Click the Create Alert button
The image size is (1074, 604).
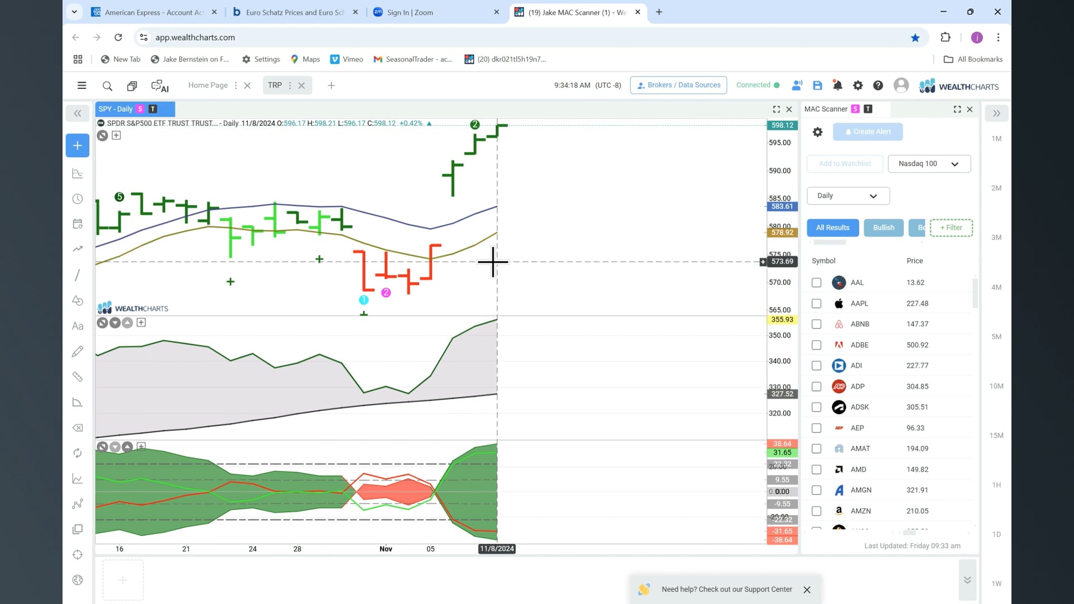(868, 132)
